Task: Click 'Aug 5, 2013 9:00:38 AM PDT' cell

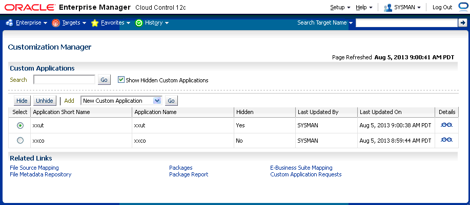Action: [395, 126]
